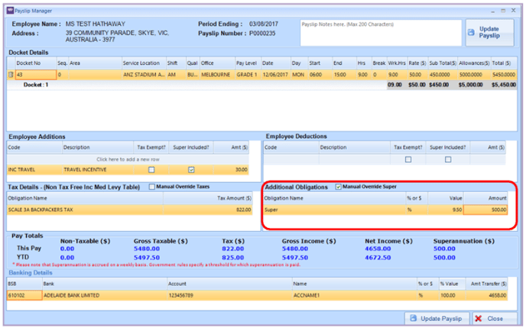The height and width of the screenshot is (331, 526).
Task: Click the empty Deductions Code cell
Action: 291,159
